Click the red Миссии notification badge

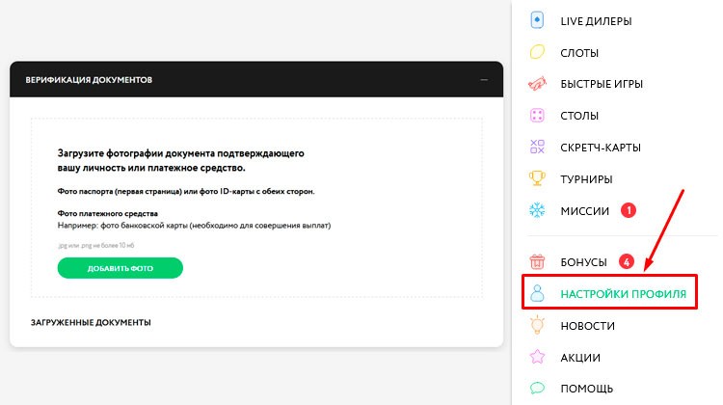[627, 210]
